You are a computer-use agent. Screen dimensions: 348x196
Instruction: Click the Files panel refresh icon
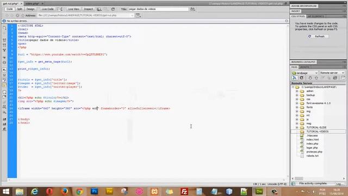pyautogui.click(x=301, y=78)
